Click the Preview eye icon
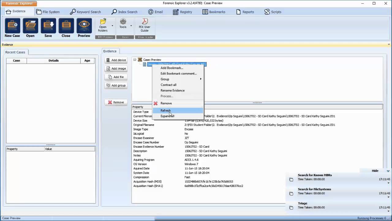 (84, 26)
